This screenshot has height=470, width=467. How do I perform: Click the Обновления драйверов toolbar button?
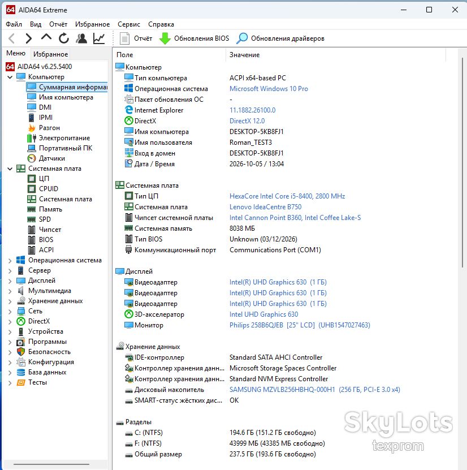click(280, 38)
